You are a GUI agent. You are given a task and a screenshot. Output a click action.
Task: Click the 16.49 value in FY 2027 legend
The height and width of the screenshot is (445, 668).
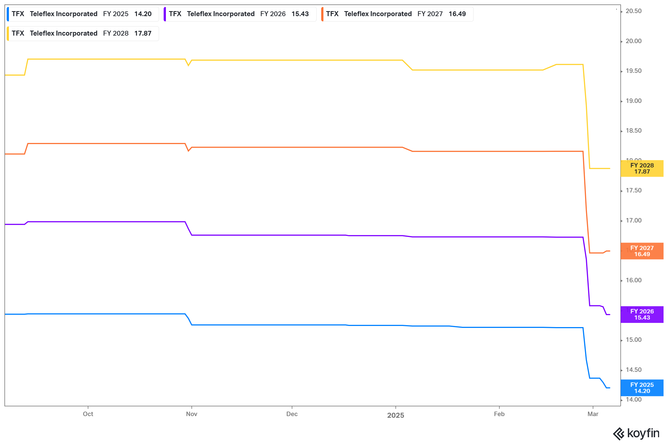pos(457,14)
